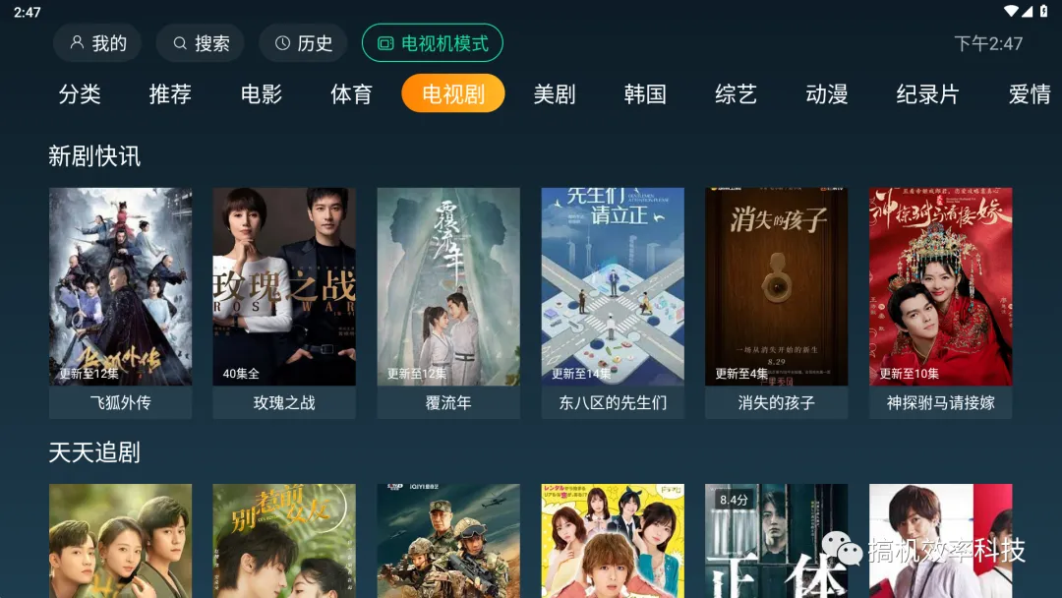Open 历史 via the clock icon
1062x598 pixels.
[x=282, y=43]
